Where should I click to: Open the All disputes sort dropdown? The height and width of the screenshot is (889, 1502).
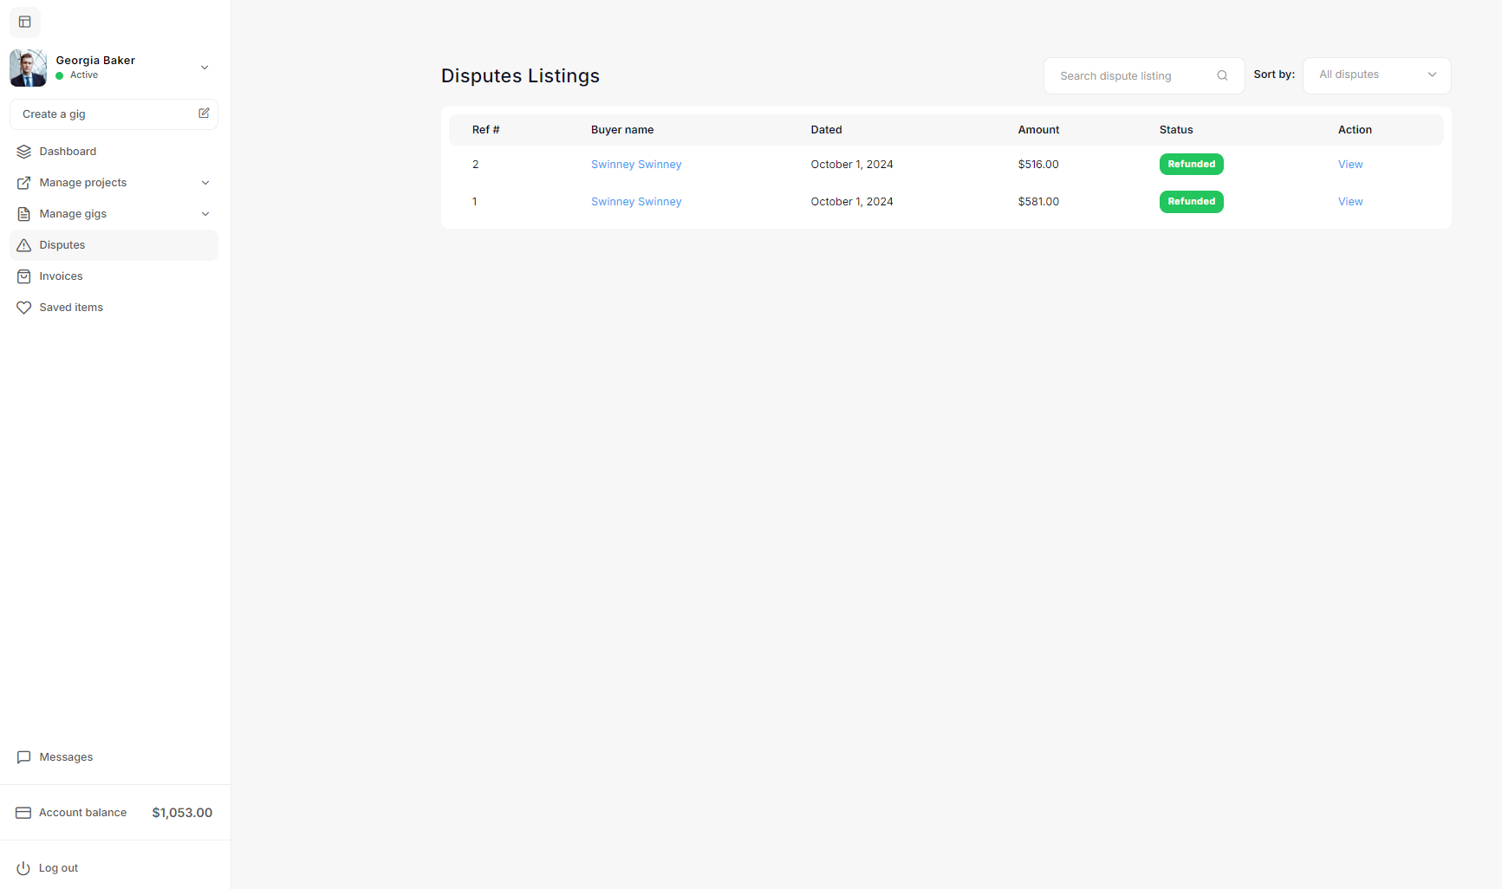click(1376, 75)
